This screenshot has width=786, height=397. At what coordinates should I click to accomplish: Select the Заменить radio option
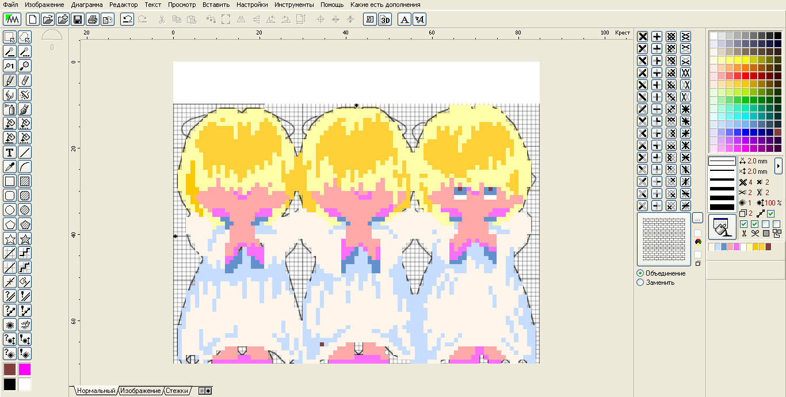pos(655,283)
